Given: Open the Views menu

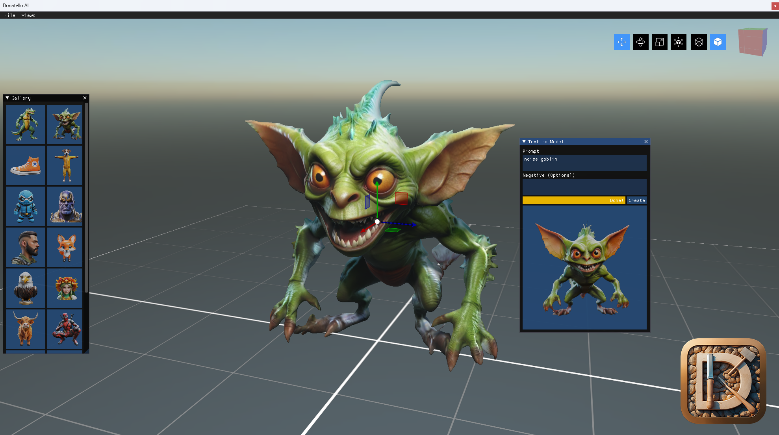Looking at the screenshot, I should coord(28,15).
